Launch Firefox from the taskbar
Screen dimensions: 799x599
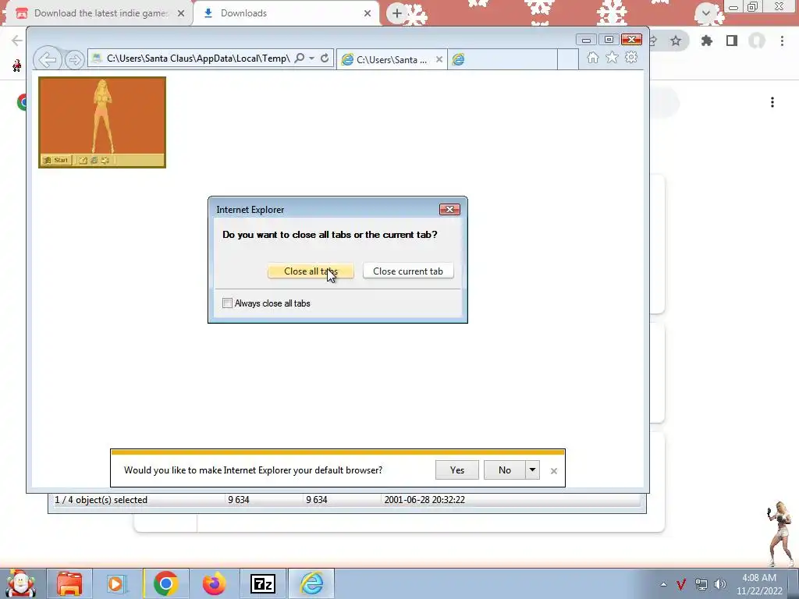(x=215, y=583)
